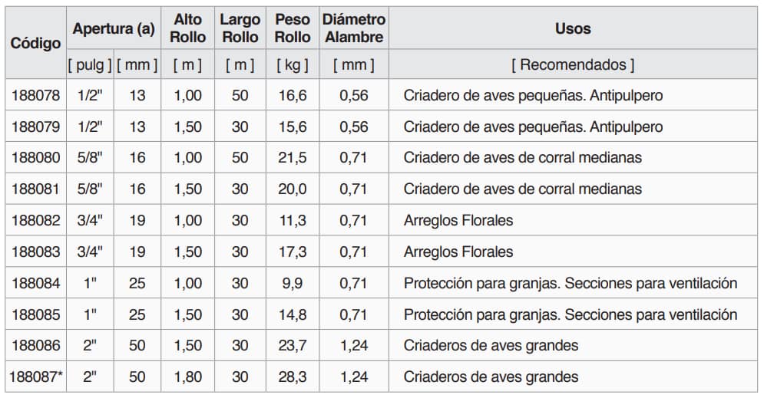Select the asterisked code 188087*
This screenshot has width=764, height=398.
(x=36, y=377)
